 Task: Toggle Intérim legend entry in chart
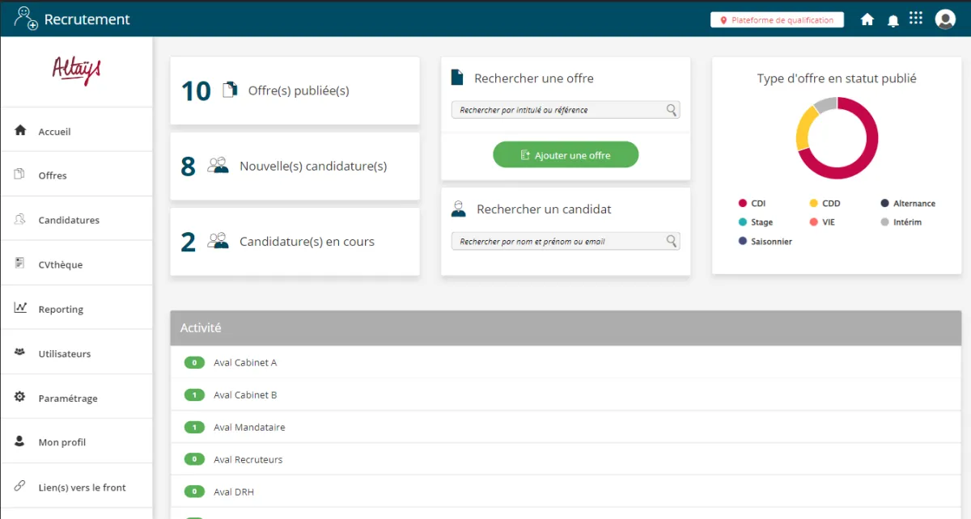point(901,222)
